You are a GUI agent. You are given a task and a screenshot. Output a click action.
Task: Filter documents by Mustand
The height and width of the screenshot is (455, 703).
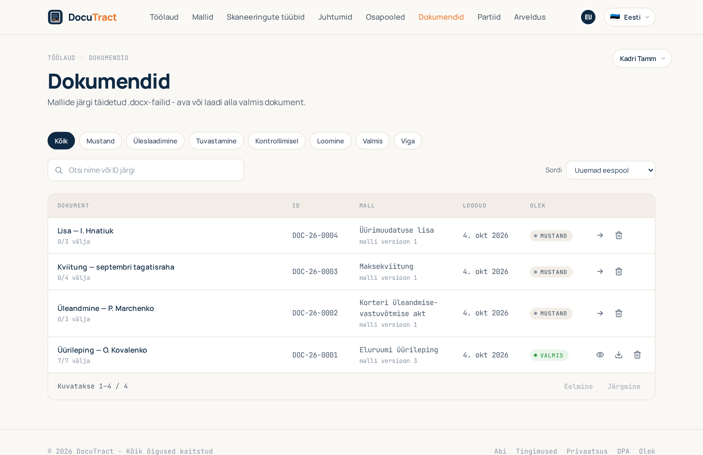coord(100,141)
